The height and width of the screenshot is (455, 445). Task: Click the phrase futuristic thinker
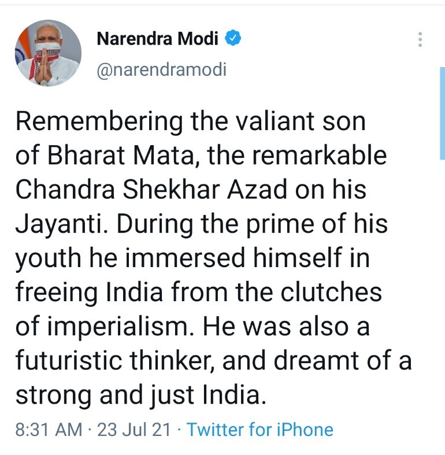(x=116, y=360)
